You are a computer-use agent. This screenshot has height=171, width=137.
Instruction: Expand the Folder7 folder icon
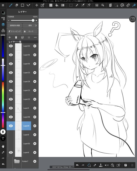click(x=17, y=161)
